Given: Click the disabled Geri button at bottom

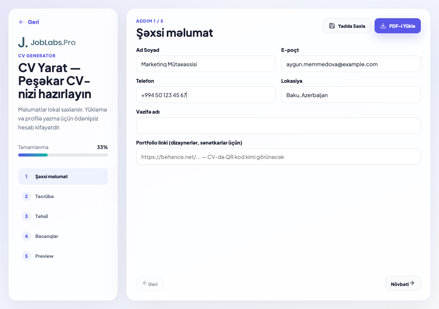Looking at the screenshot, I should point(150,283).
